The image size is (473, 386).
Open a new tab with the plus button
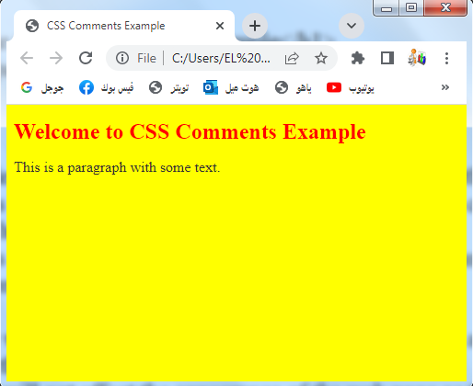click(x=255, y=26)
